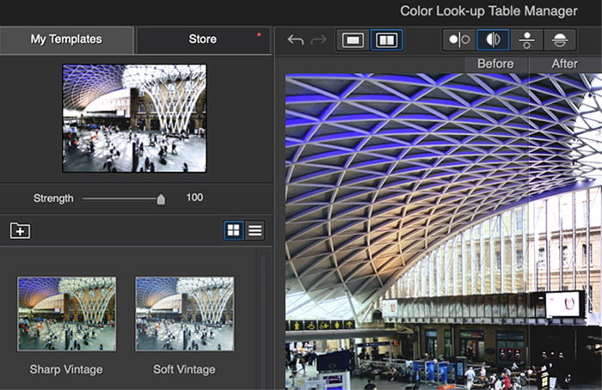Click the undo arrow icon

(296, 40)
